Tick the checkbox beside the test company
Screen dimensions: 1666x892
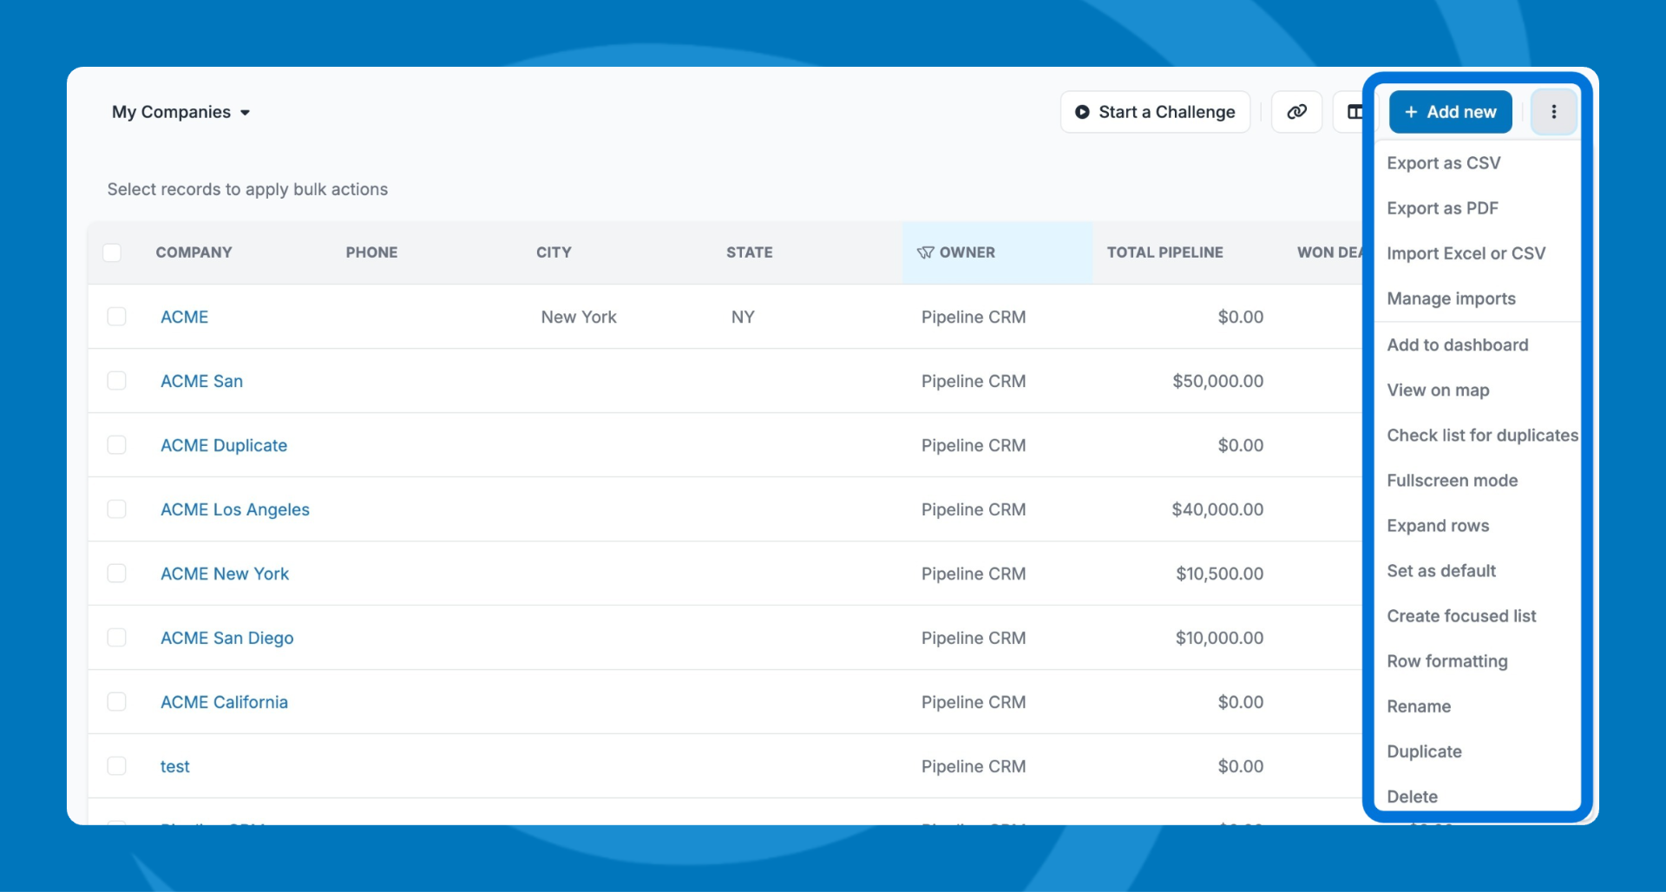point(116,766)
